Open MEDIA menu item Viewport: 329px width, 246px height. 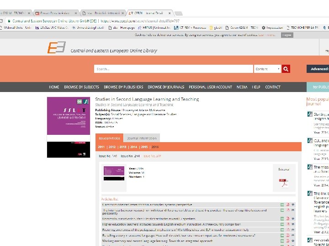pos(242,87)
